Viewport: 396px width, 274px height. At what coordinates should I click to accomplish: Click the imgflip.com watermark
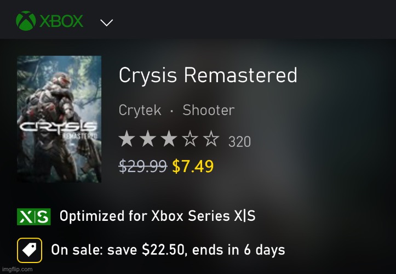(17, 269)
